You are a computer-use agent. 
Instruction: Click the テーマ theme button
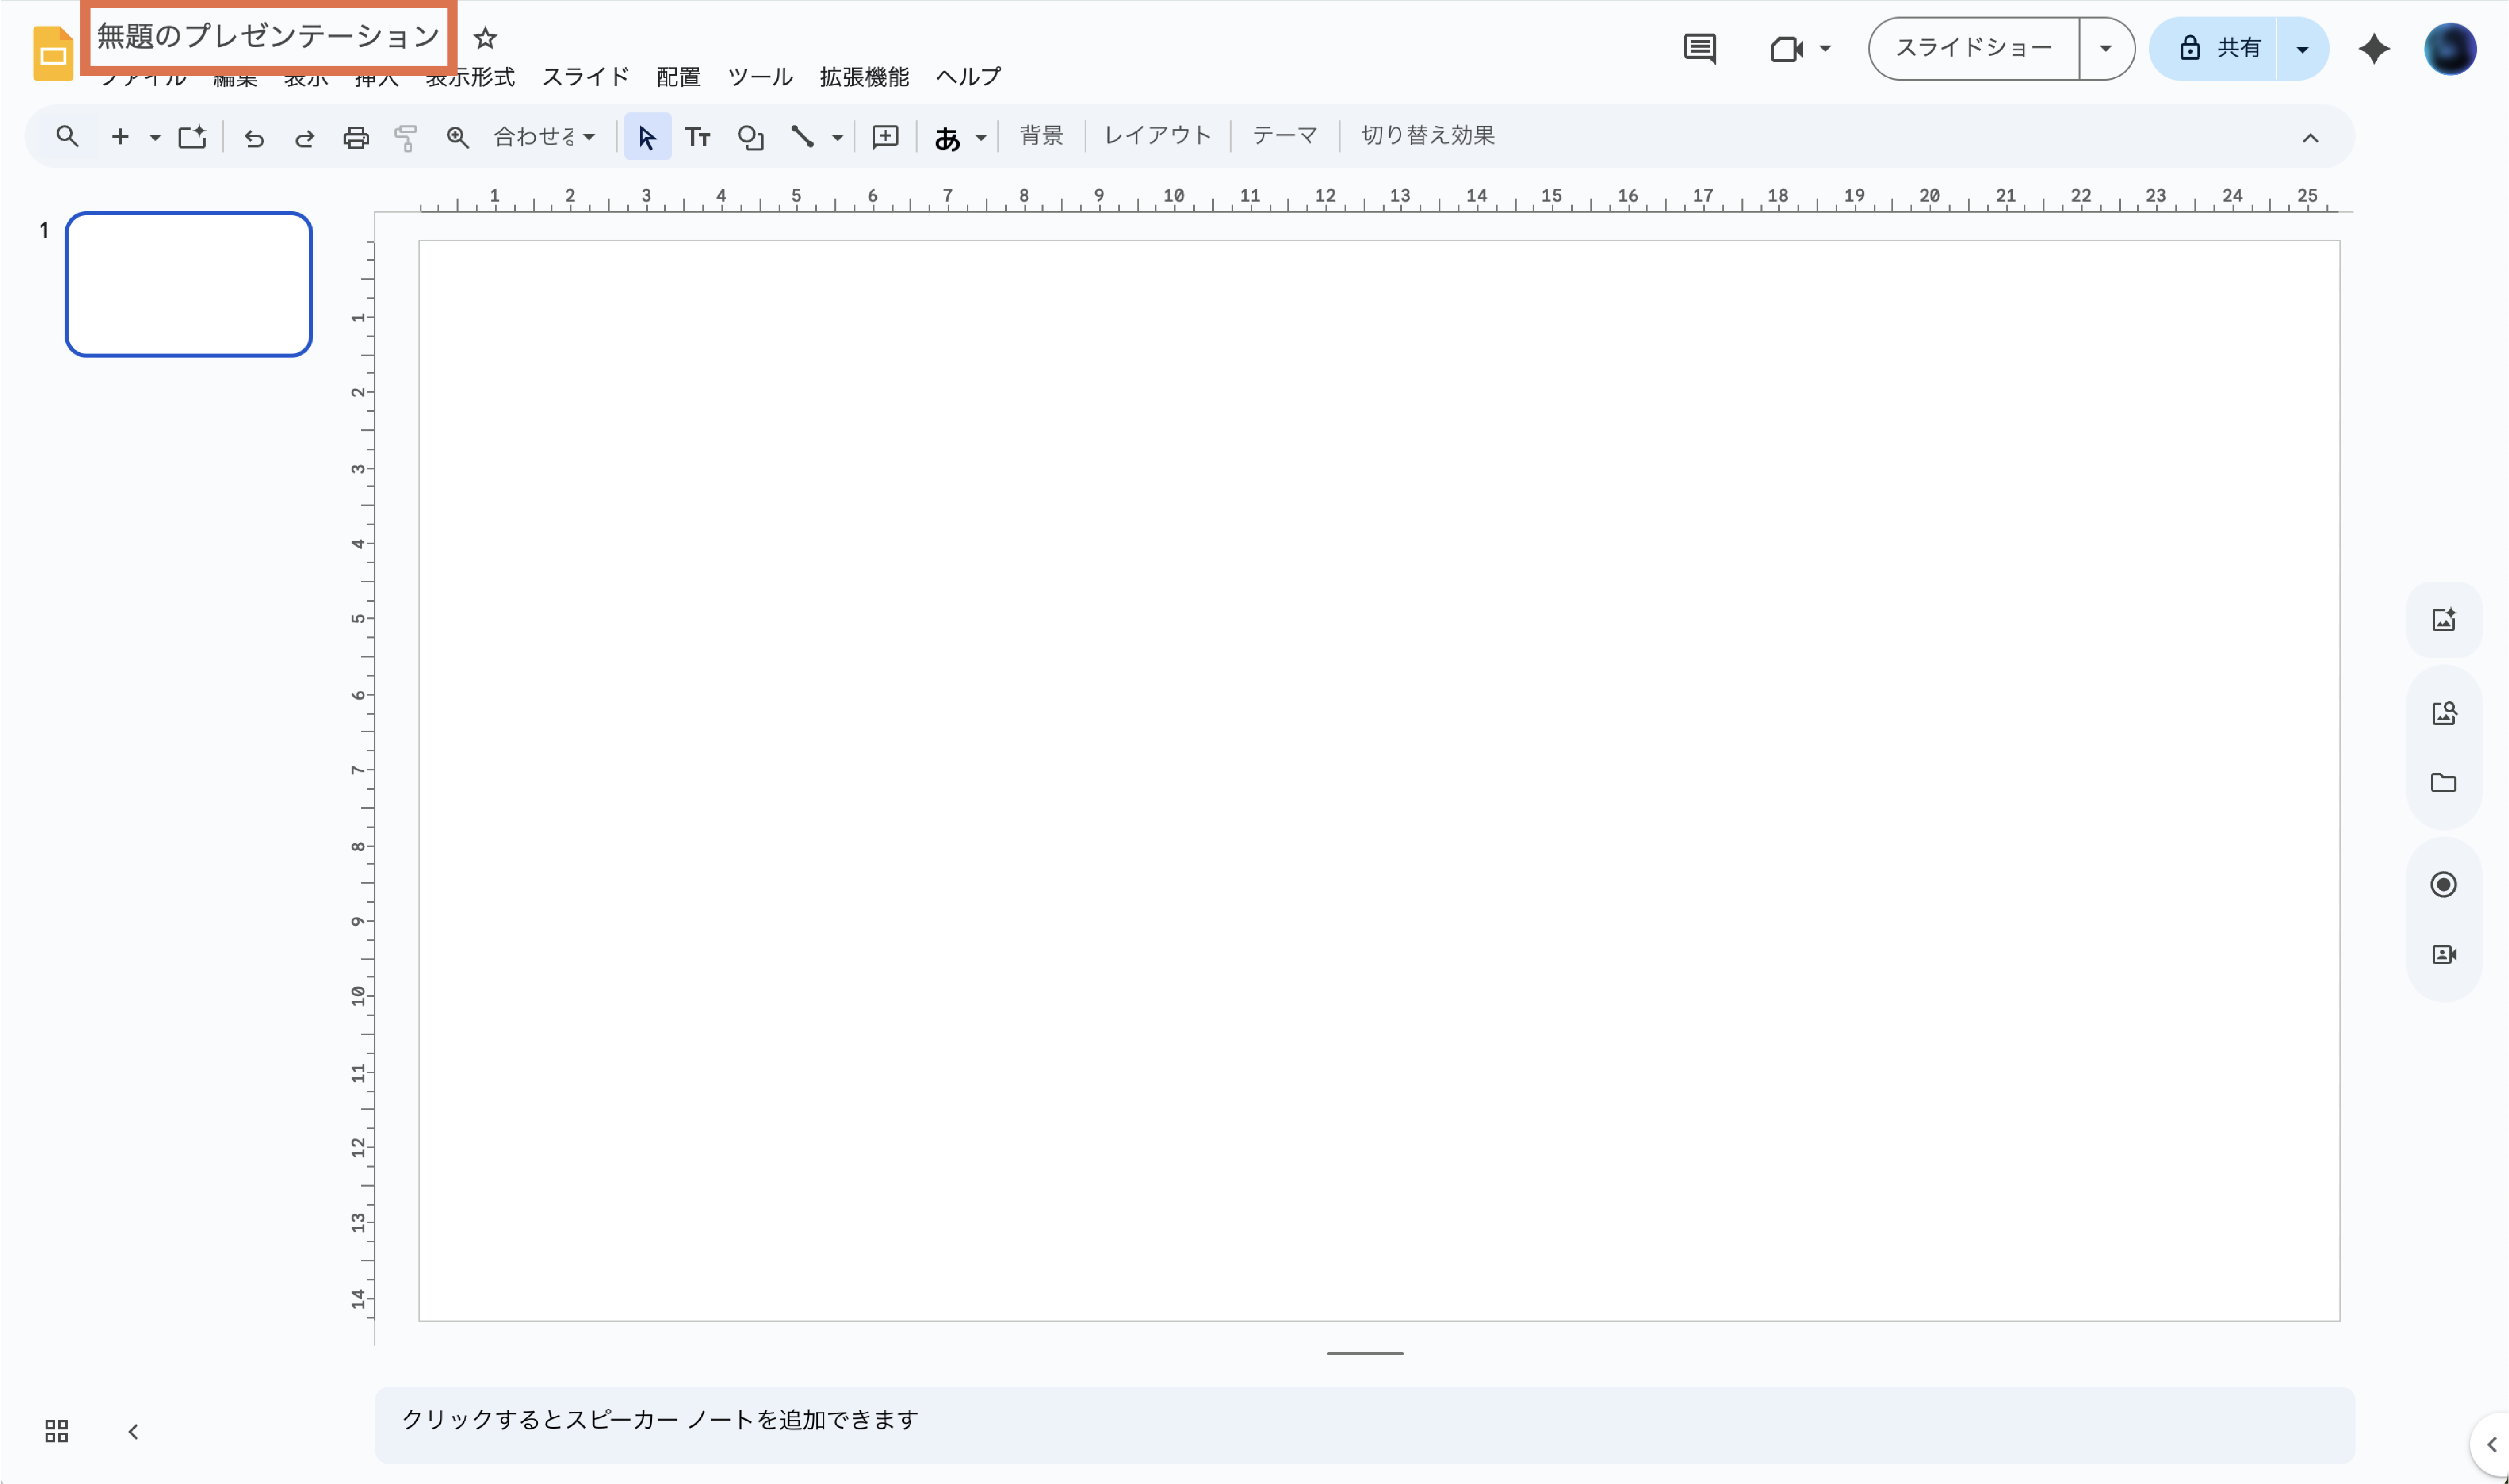1284,136
